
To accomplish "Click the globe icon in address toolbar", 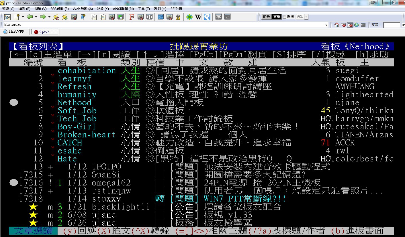I will [357, 25].
